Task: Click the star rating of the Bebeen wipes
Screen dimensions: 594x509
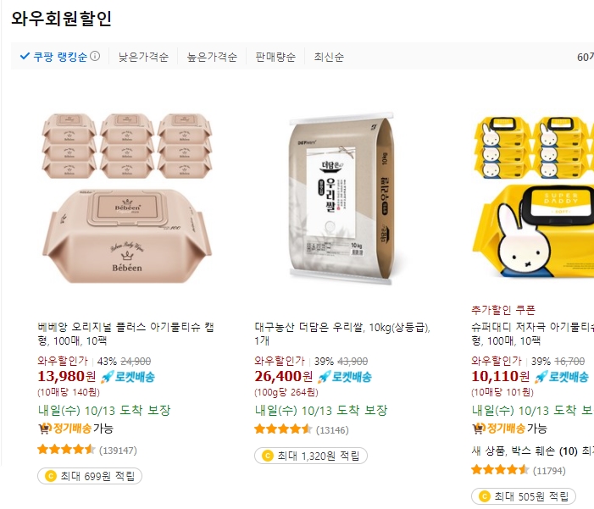Action: click(66, 450)
